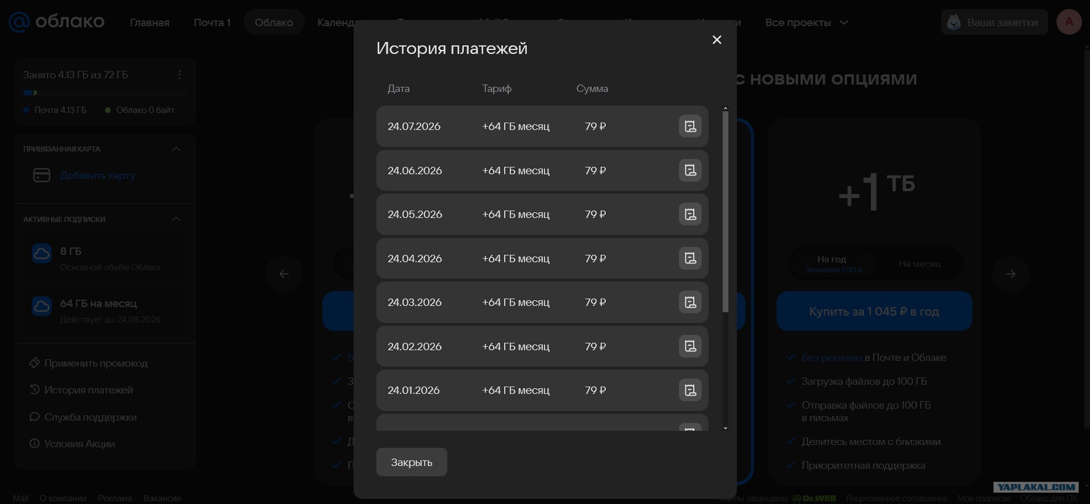Click the payment list scroll-up arrow
Screen dimensions: 1090x504
coord(725,108)
